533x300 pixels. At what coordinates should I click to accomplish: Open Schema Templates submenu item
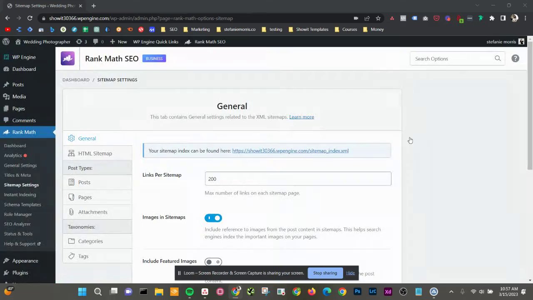[x=22, y=205]
